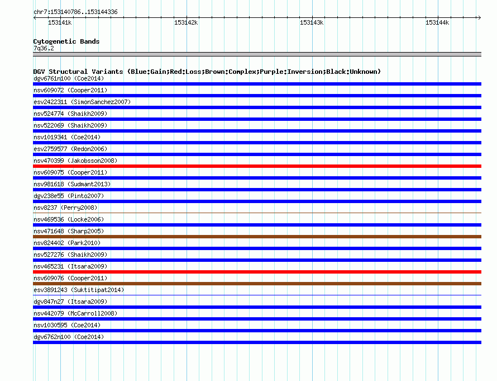Open the dgv238e55 (Pinto2007) label
Screen dimensions: 497x381
coord(69,196)
